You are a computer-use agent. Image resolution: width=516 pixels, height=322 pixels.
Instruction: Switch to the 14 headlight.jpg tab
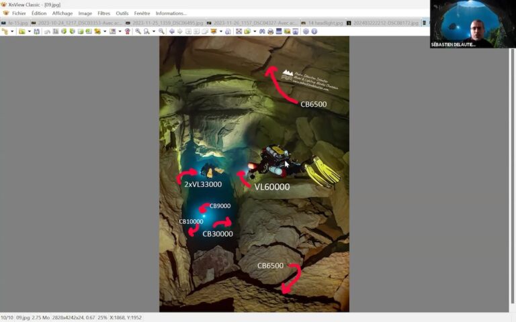(322, 23)
